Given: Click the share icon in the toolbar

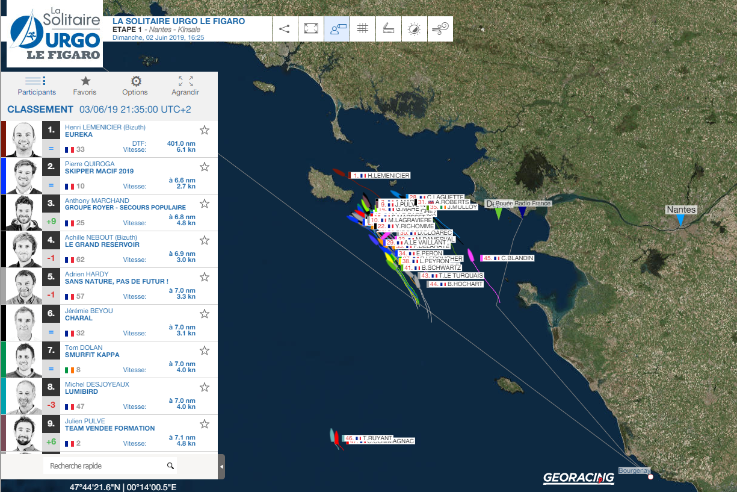Looking at the screenshot, I should click(285, 29).
